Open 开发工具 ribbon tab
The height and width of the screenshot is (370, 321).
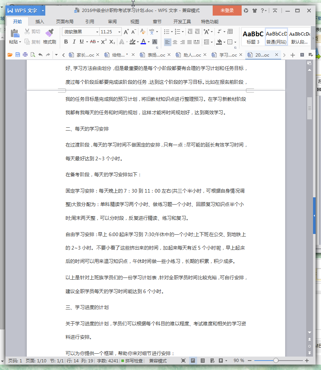[x=182, y=22]
